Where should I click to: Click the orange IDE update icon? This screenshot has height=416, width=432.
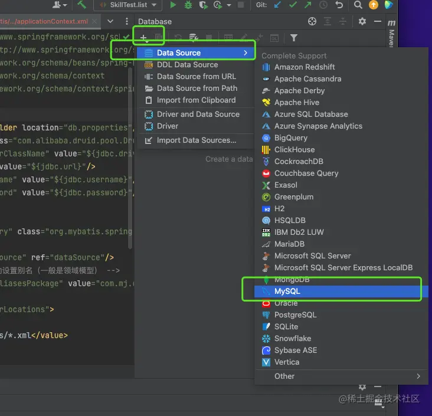[x=374, y=5]
